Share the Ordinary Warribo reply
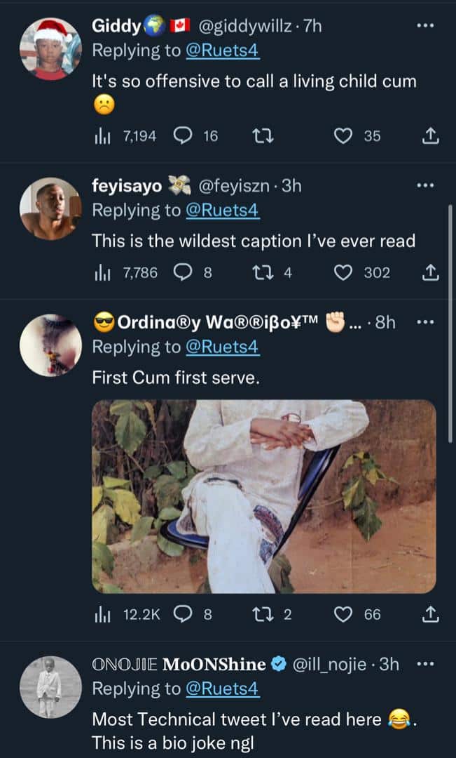 [x=431, y=615]
